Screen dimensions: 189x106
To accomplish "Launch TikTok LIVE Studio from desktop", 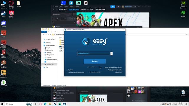I will pyautogui.click(x=11, y=14).
